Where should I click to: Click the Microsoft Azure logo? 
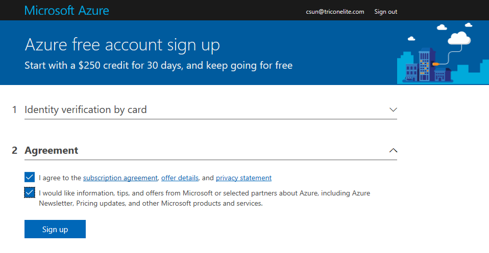pyautogui.click(x=67, y=11)
